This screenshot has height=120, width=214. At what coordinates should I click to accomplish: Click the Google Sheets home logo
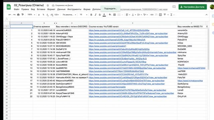coord(9,7)
